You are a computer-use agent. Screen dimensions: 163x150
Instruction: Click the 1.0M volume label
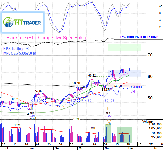point(92,128)
